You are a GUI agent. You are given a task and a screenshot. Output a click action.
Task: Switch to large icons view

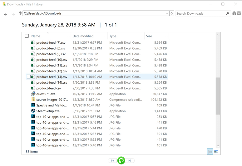click(216, 152)
